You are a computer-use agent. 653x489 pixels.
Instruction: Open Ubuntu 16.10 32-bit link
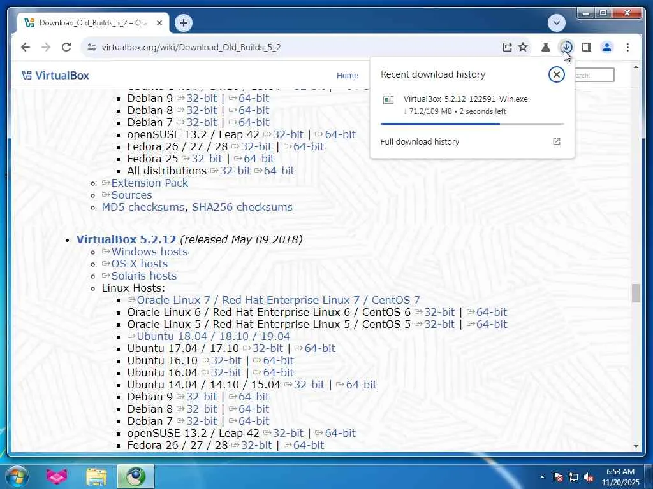pos(226,360)
